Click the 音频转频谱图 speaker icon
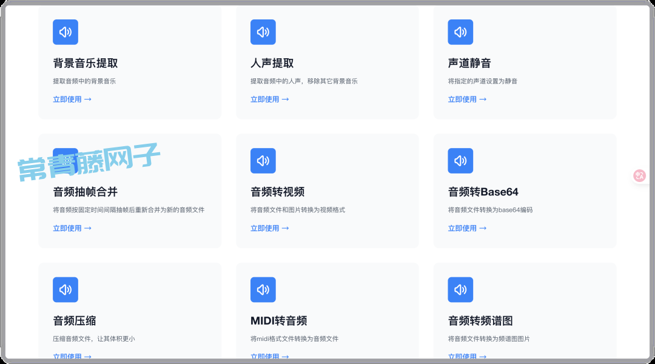 coord(460,290)
